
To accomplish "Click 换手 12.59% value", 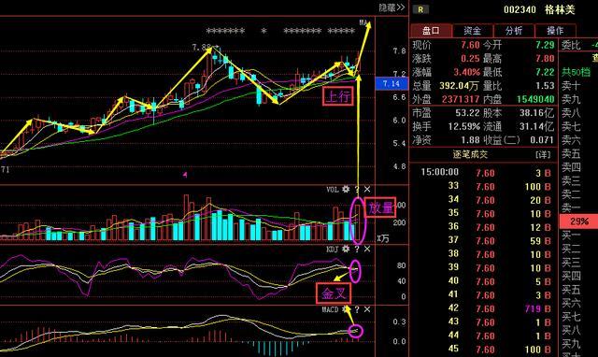I will 464,126.
